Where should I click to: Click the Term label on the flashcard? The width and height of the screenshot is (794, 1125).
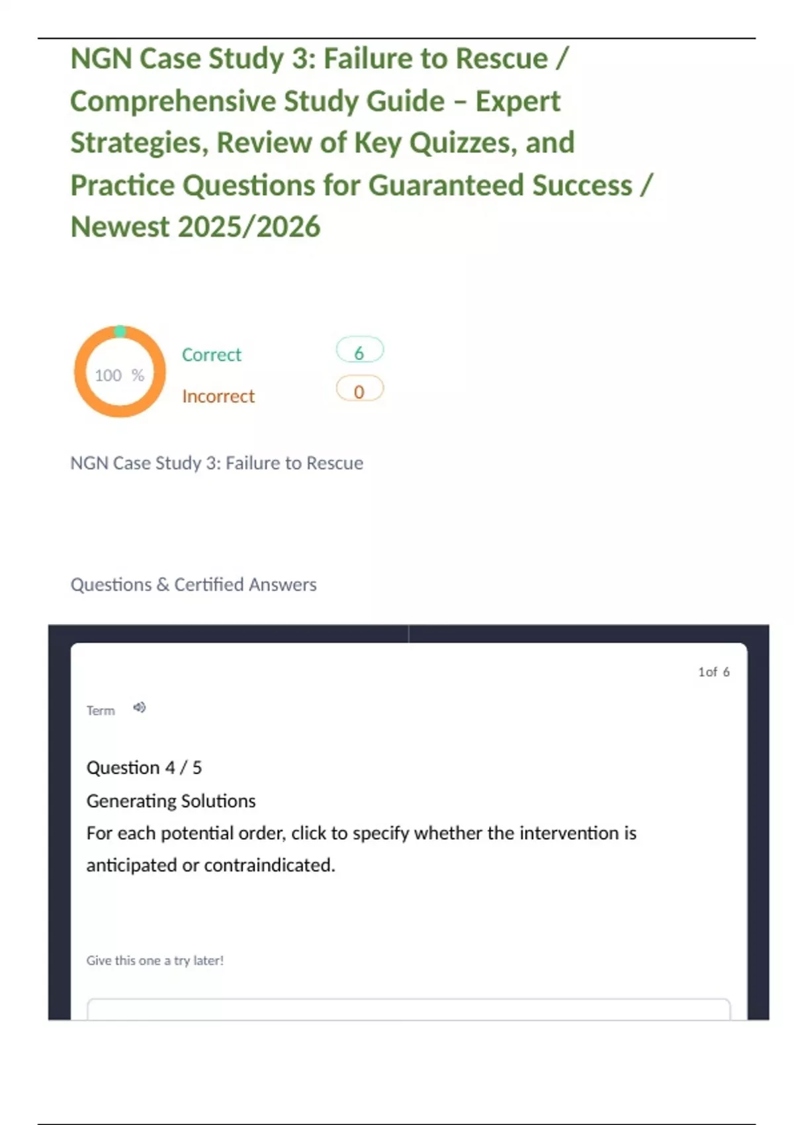pyautogui.click(x=99, y=710)
